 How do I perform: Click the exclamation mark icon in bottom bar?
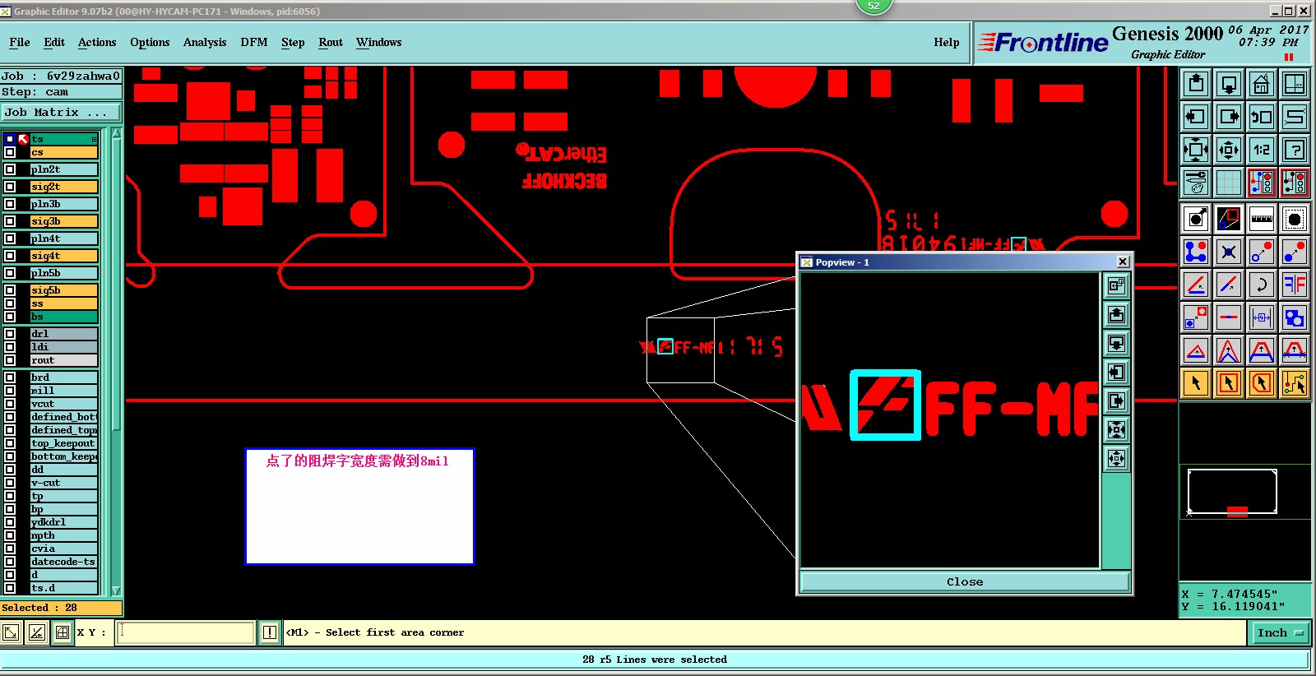(x=270, y=632)
